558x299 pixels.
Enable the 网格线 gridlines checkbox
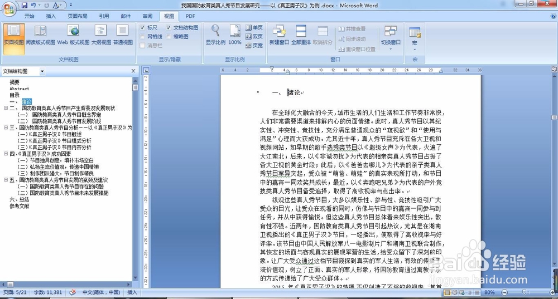tap(142, 36)
